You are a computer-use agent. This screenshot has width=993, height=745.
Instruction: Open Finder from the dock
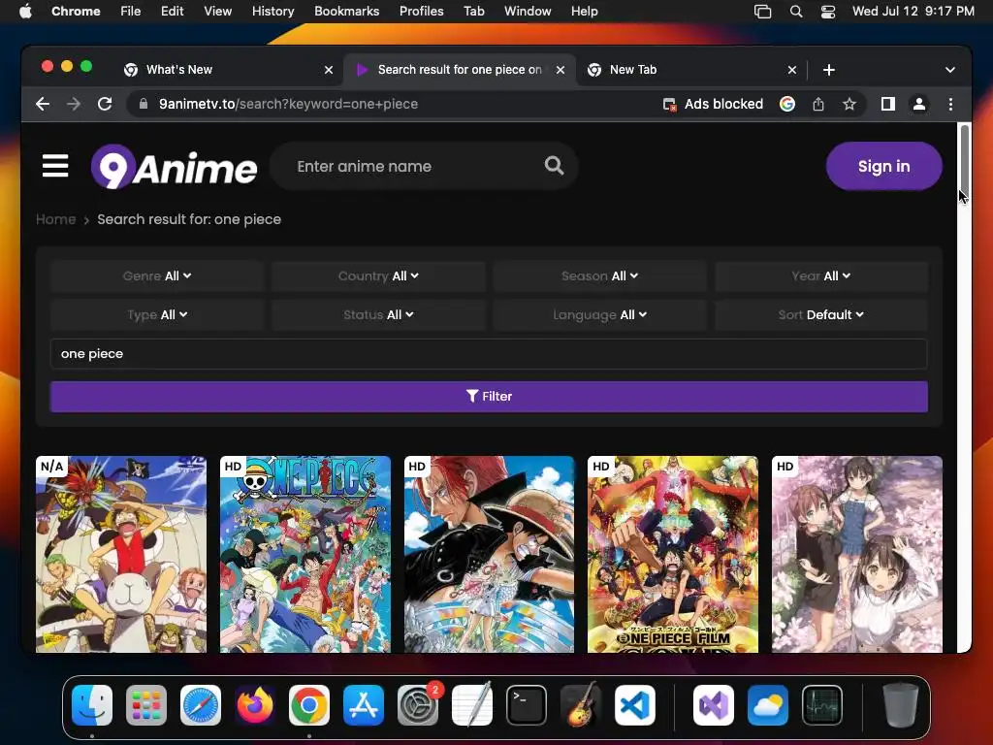(x=92, y=705)
